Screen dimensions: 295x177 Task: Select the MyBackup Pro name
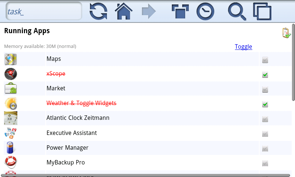(66, 162)
